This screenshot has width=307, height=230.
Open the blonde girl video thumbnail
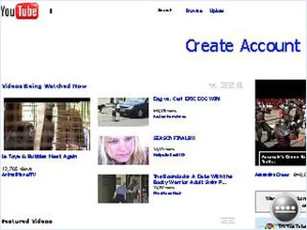pyautogui.click(x=123, y=150)
